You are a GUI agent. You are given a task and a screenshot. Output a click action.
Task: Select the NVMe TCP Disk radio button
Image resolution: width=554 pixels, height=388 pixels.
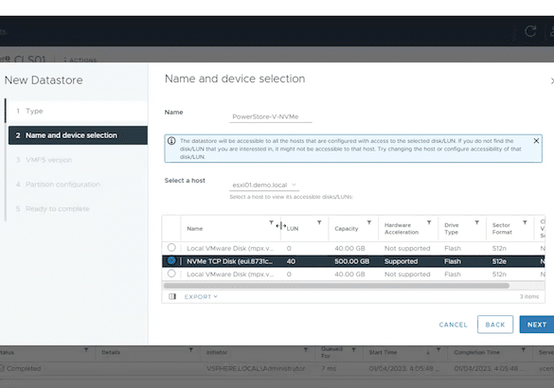click(x=171, y=260)
